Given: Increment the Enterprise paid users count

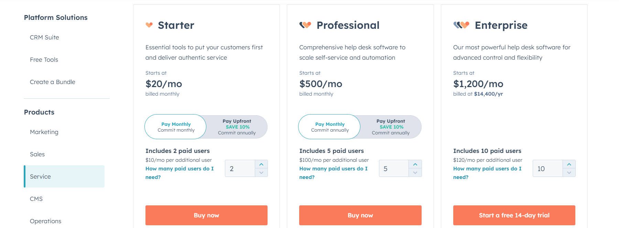Looking at the screenshot, I should click(569, 164).
